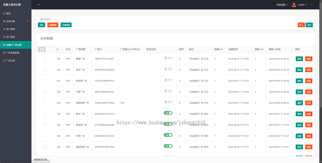The image size is (322, 163).
Task: Select 流量主广告设置 menu item
Action: click(16, 45)
